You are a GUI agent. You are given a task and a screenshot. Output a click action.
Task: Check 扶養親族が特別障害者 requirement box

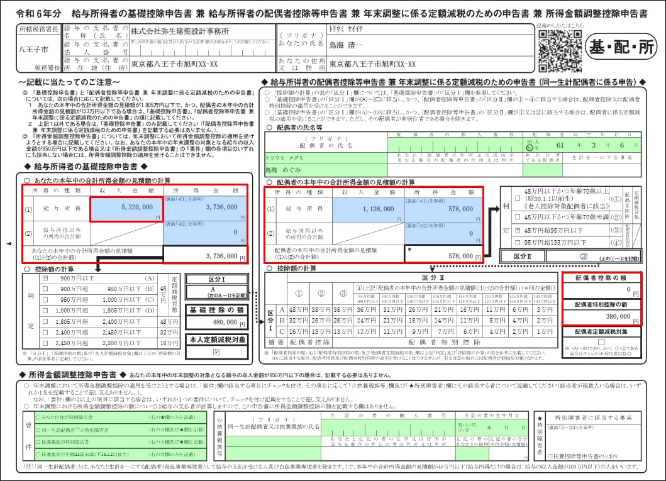[38, 442]
